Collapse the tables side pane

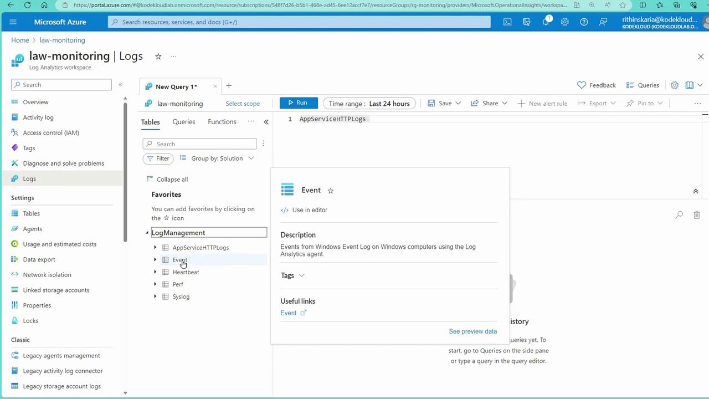click(266, 122)
